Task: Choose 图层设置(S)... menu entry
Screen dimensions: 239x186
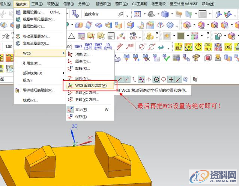Action: (40, 12)
